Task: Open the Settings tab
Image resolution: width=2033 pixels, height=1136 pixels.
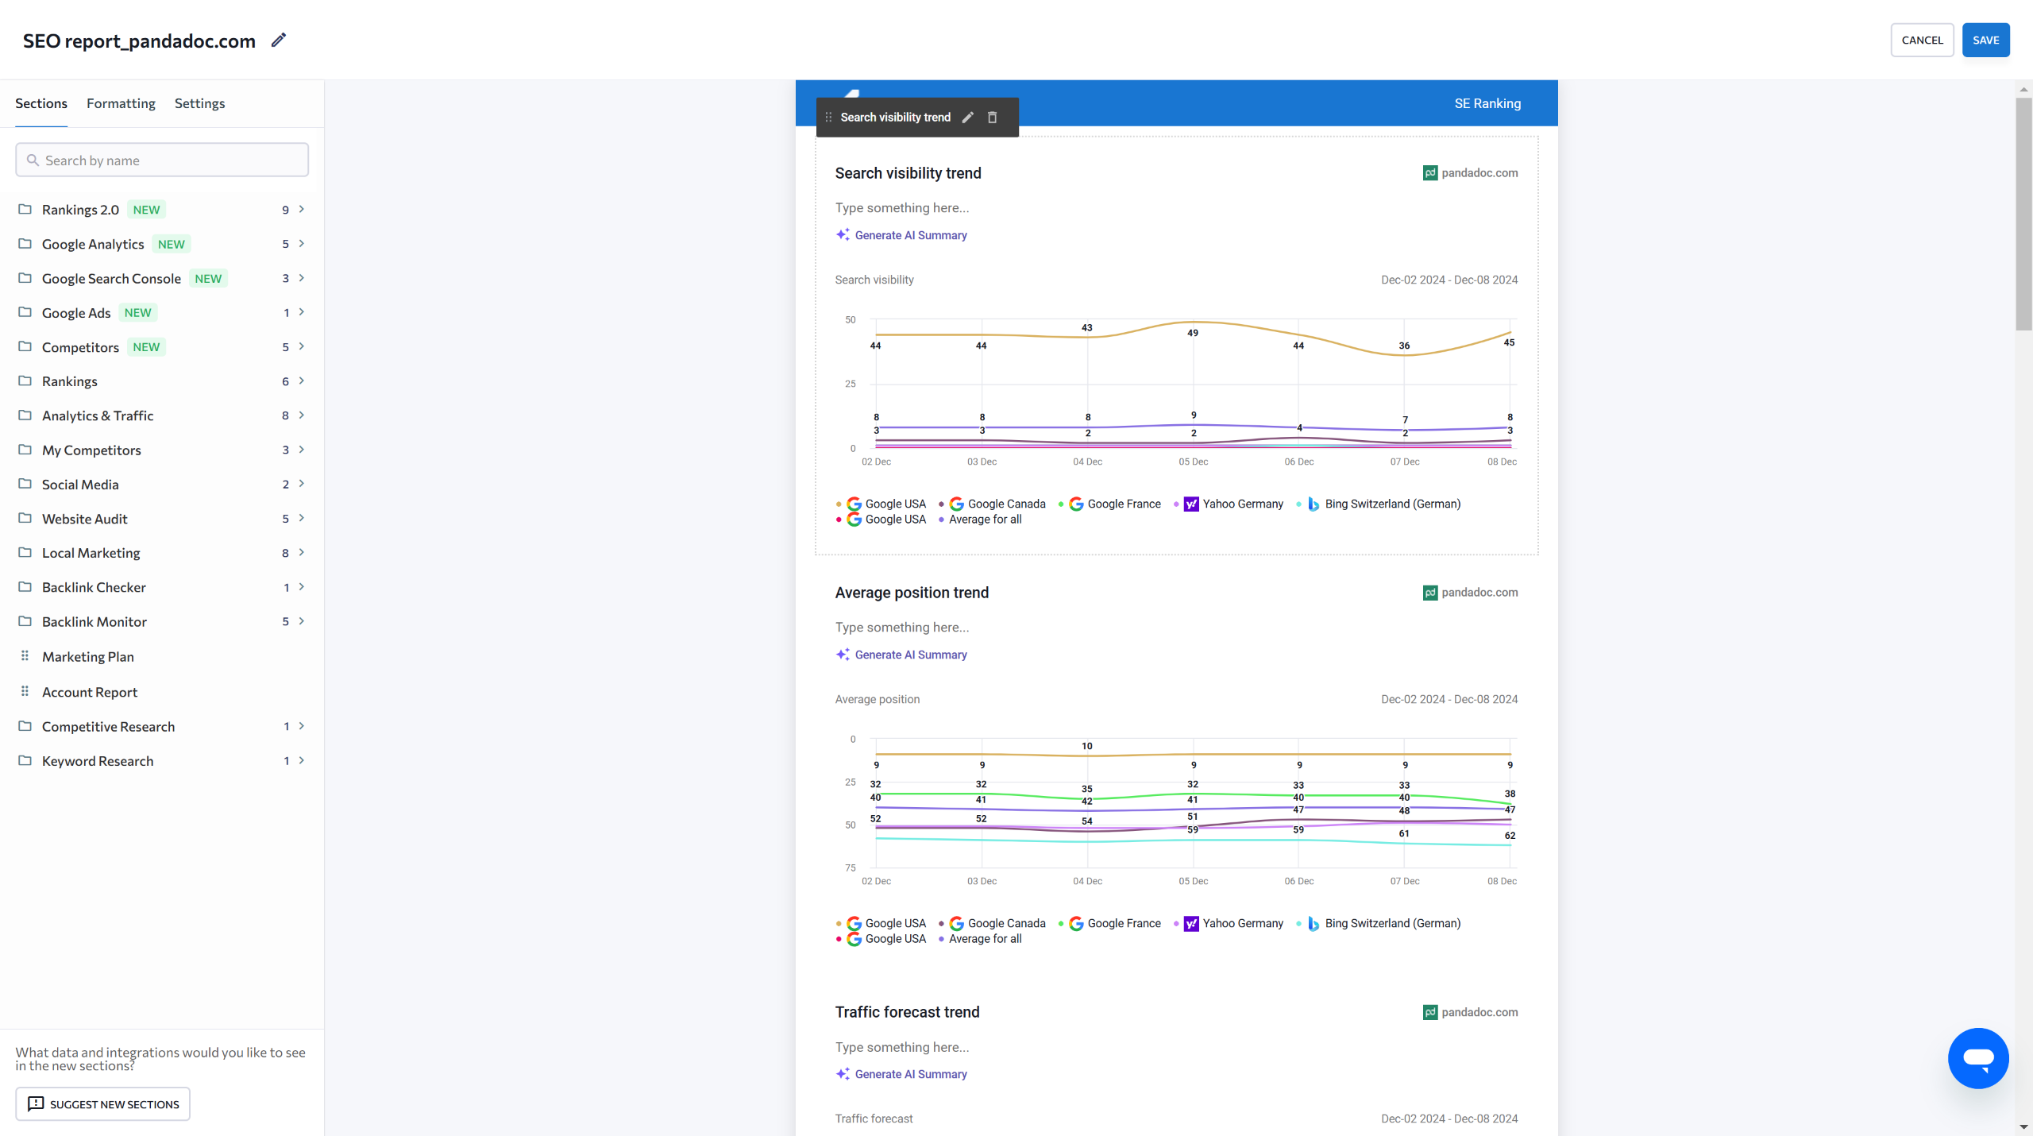Action: (199, 103)
